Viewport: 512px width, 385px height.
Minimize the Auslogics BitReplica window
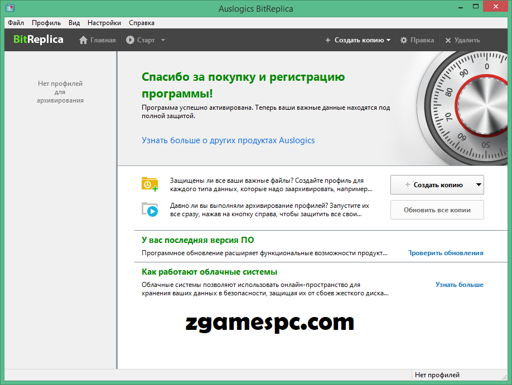[x=461, y=7]
